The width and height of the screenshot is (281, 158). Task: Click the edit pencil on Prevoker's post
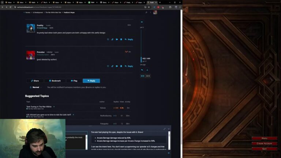[x=126, y=52]
